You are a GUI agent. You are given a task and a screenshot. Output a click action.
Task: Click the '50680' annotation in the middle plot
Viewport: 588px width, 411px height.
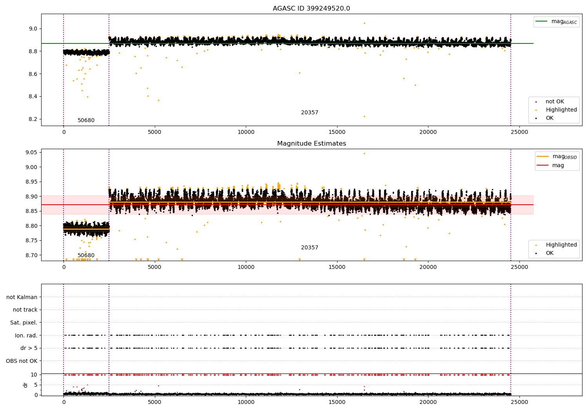pos(86,256)
